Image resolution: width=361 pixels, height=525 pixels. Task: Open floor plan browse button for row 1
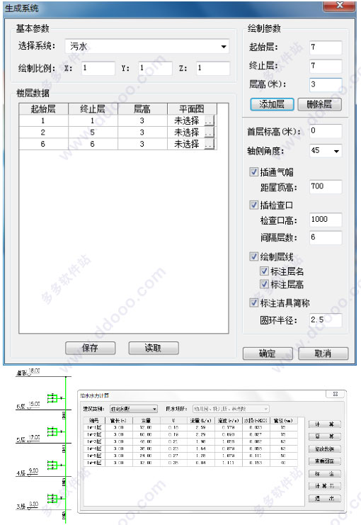(209, 121)
